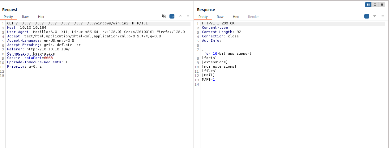Place cursor on empty response line 14
This screenshot has width=389, height=148.
pos(294,84)
